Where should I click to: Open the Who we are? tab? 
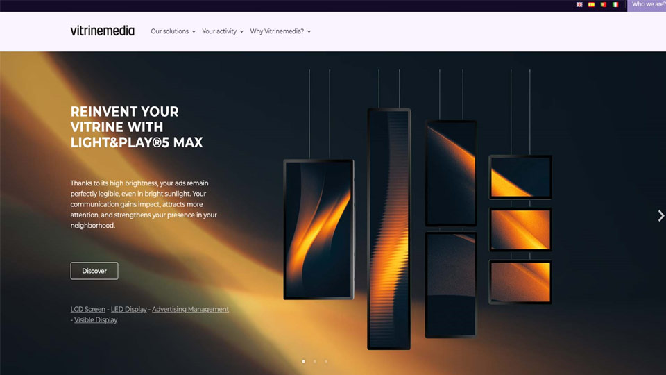click(647, 5)
